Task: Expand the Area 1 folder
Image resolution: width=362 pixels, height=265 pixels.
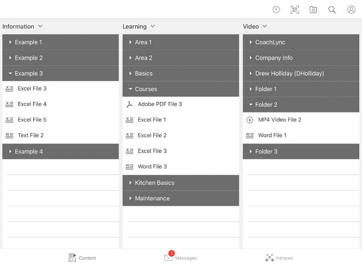Action: click(x=181, y=42)
